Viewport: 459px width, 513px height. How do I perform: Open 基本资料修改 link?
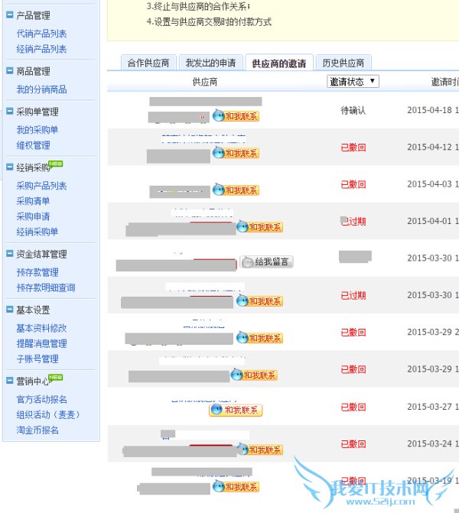click(41, 328)
